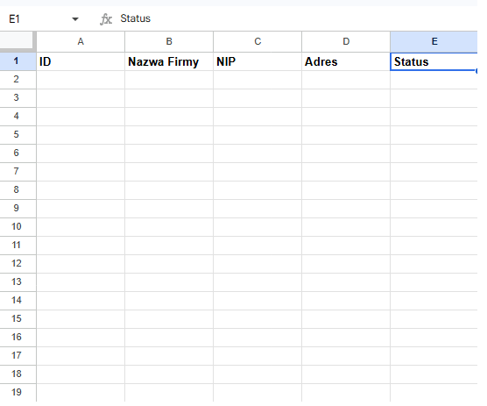487x406 pixels.
Task: Click the fx function icon
Action: coord(106,19)
